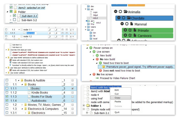The image size is (179, 119).
Task: Click the open folder icon of Chordate
Action: (x=129, y=18)
